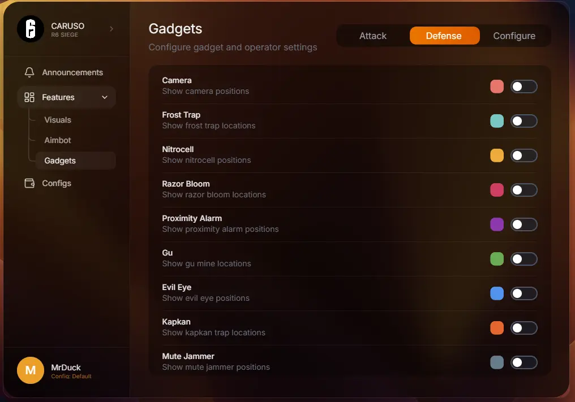Viewport: 575px width, 402px height.
Task: Click the MrDuck user avatar
Action: tap(31, 370)
